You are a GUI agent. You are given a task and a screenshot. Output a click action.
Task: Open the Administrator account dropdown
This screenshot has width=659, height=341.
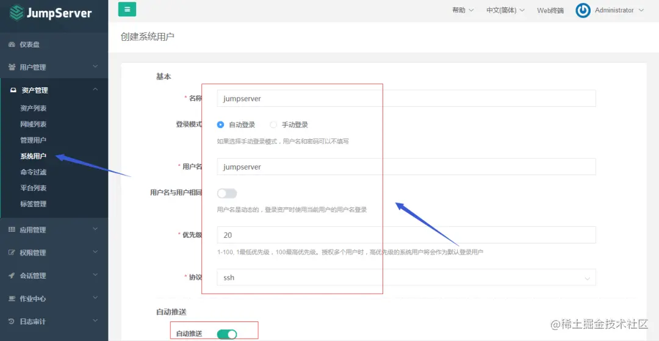tap(619, 10)
